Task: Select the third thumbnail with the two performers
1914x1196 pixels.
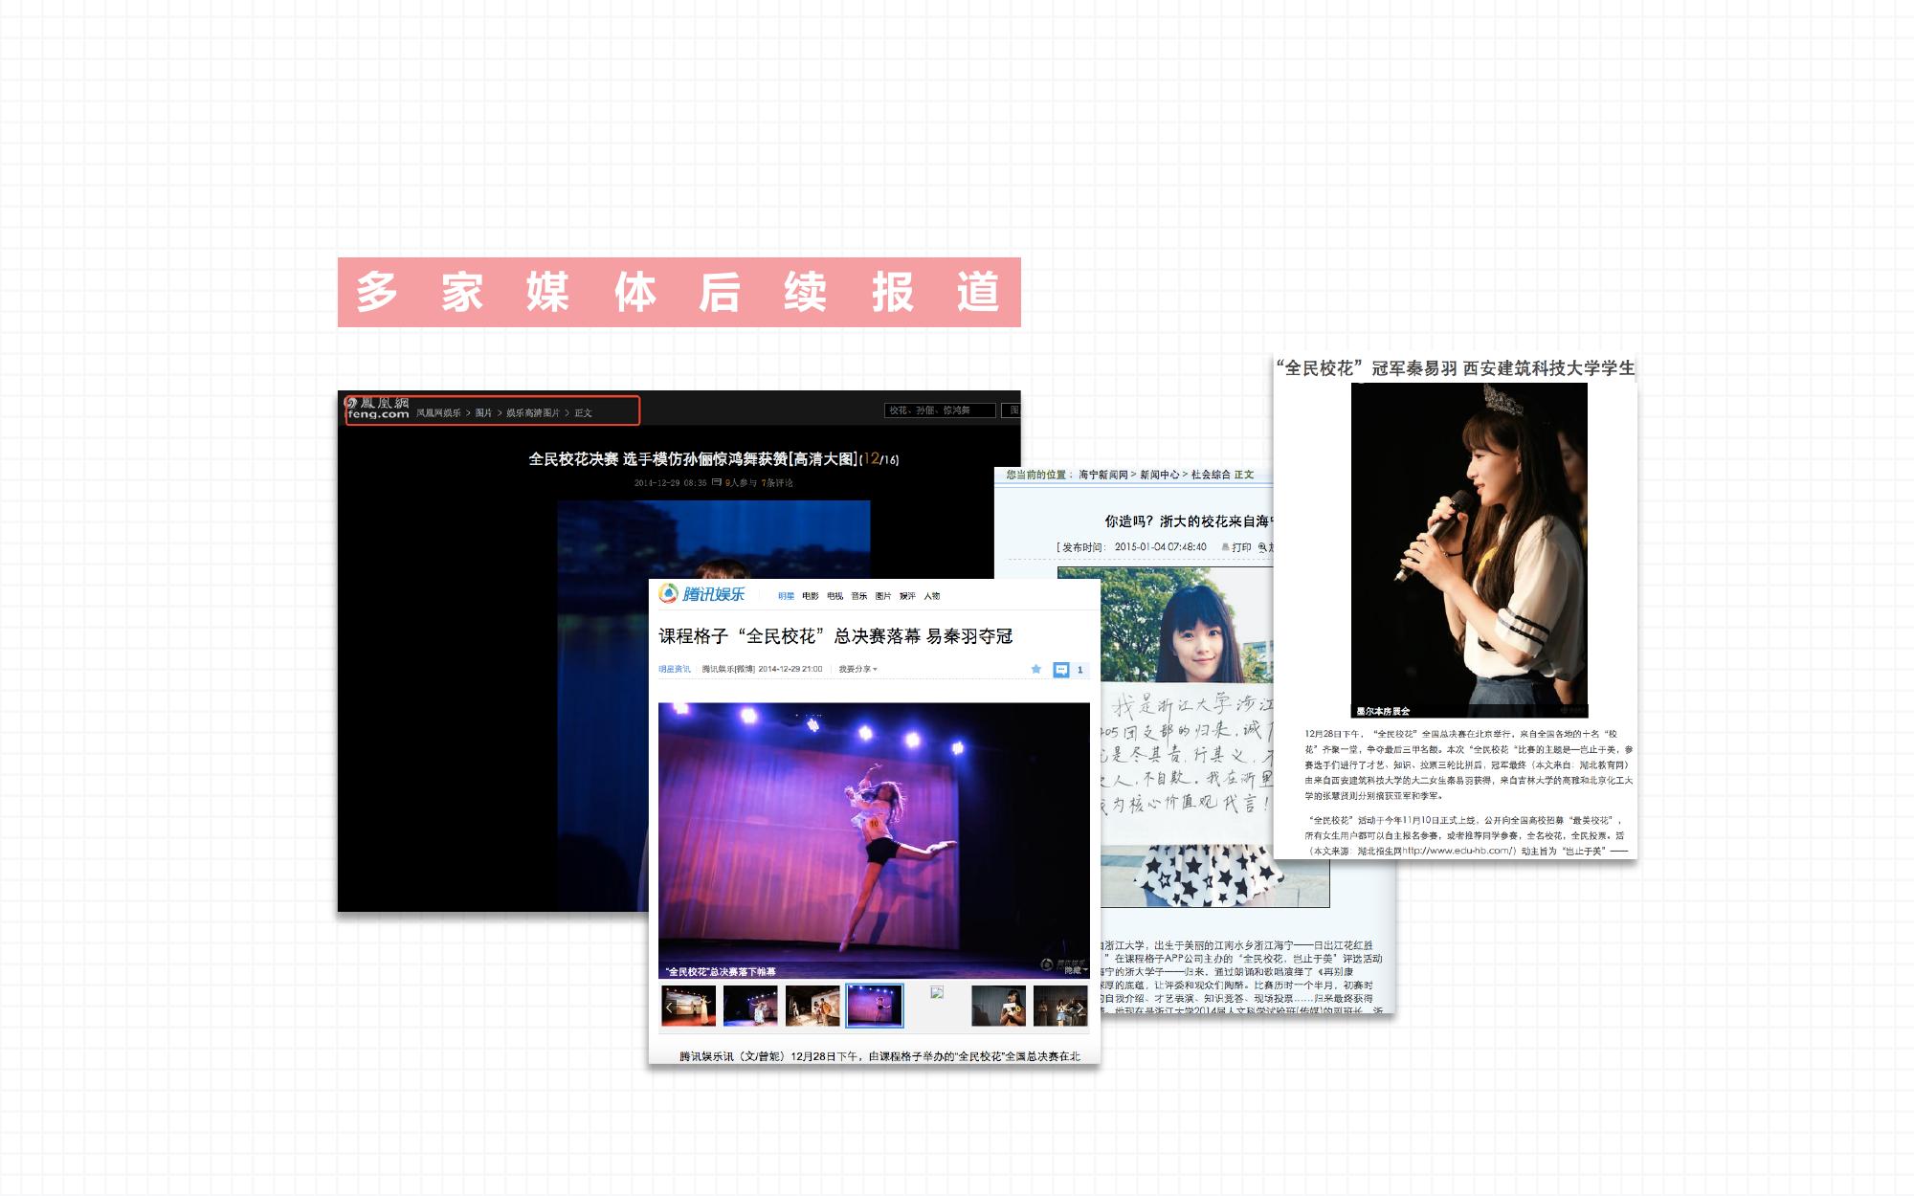Action: [x=812, y=1006]
